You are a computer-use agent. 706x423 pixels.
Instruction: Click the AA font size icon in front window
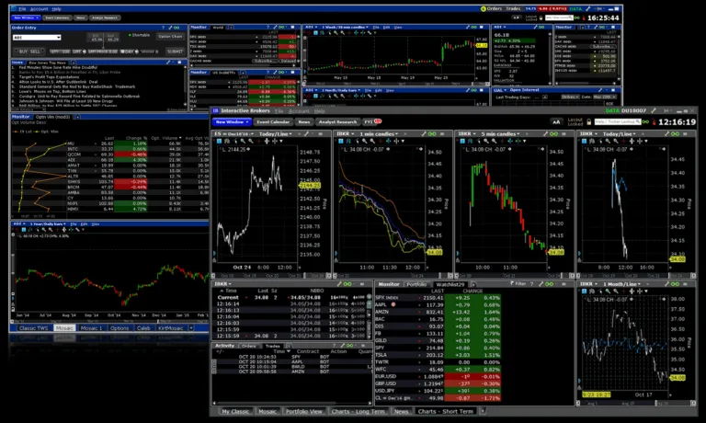(x=556, y=122)
